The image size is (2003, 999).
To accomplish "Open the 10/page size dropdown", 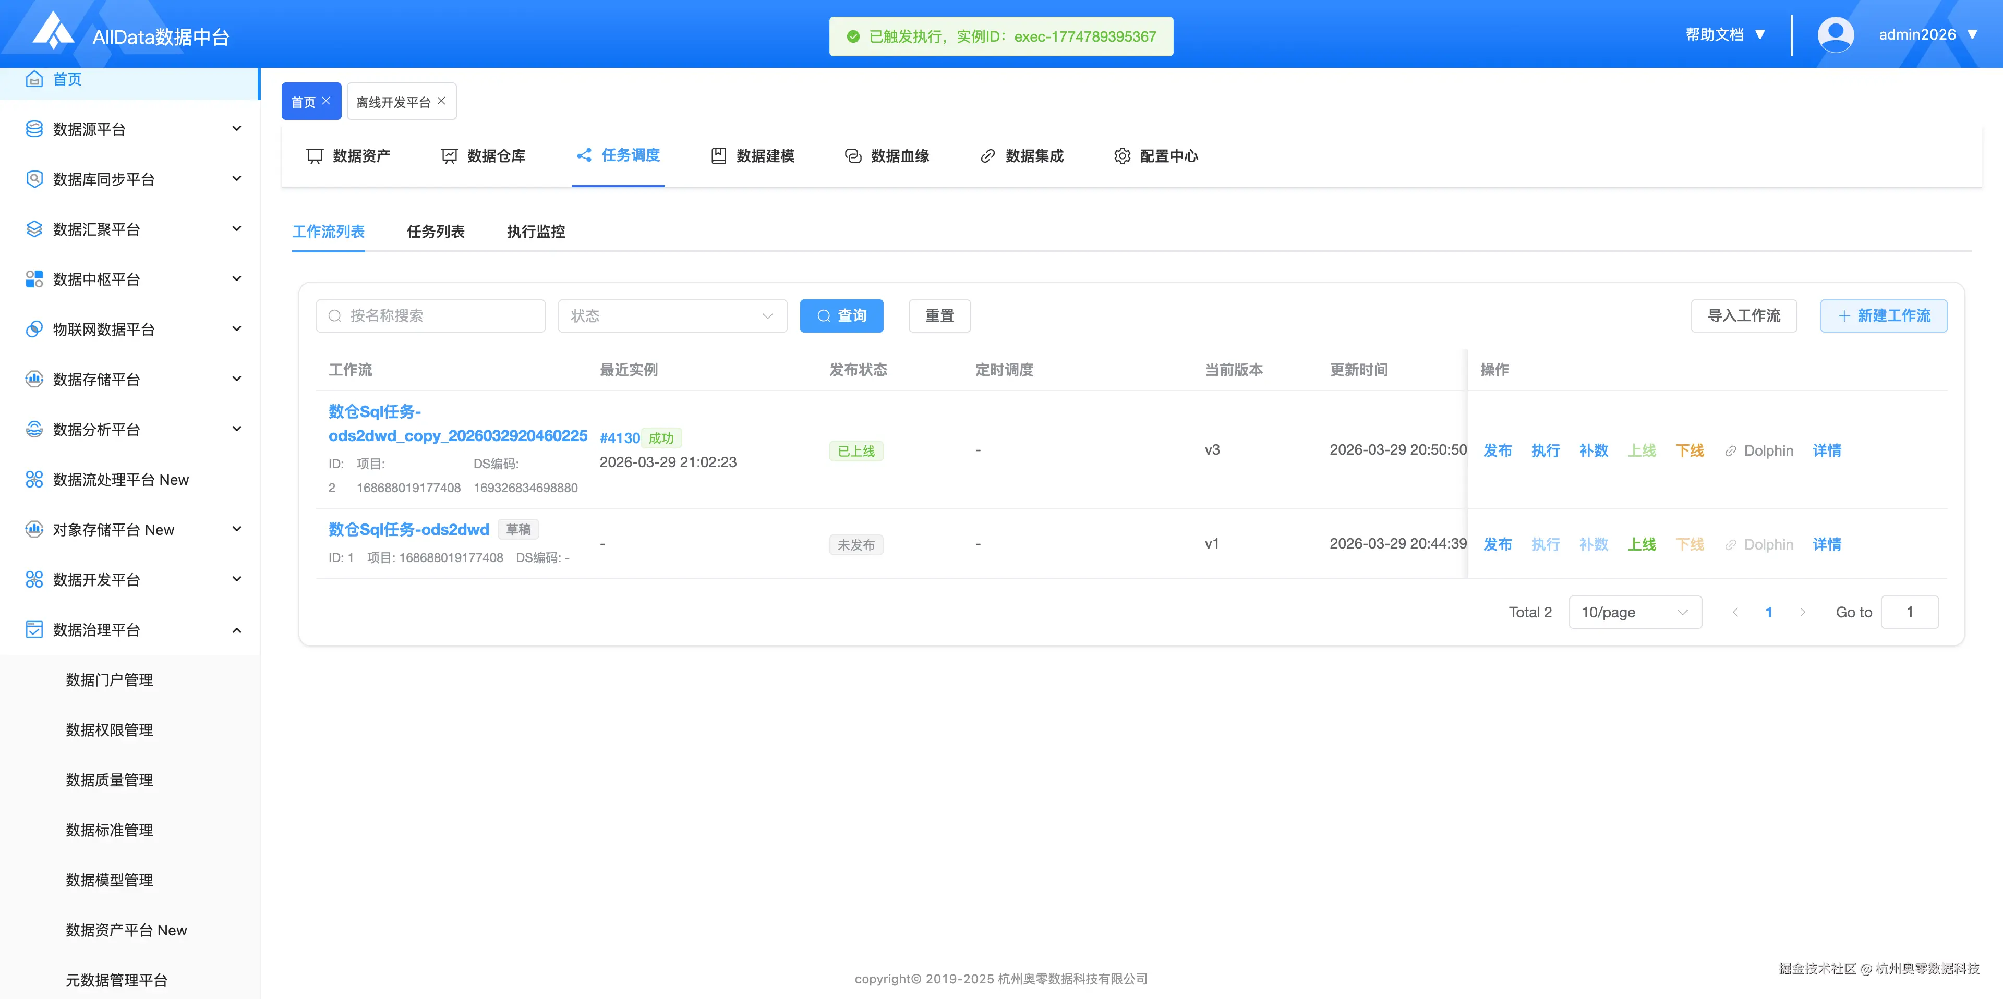I will (1634, 613).
